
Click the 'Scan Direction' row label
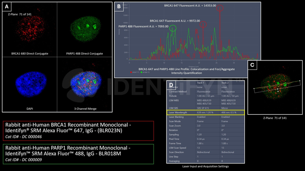click(x=176, y=152)
